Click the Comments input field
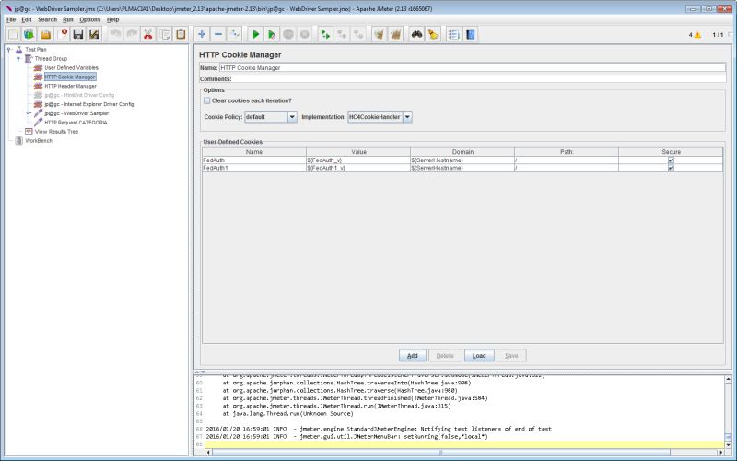 tap(479, 79)
